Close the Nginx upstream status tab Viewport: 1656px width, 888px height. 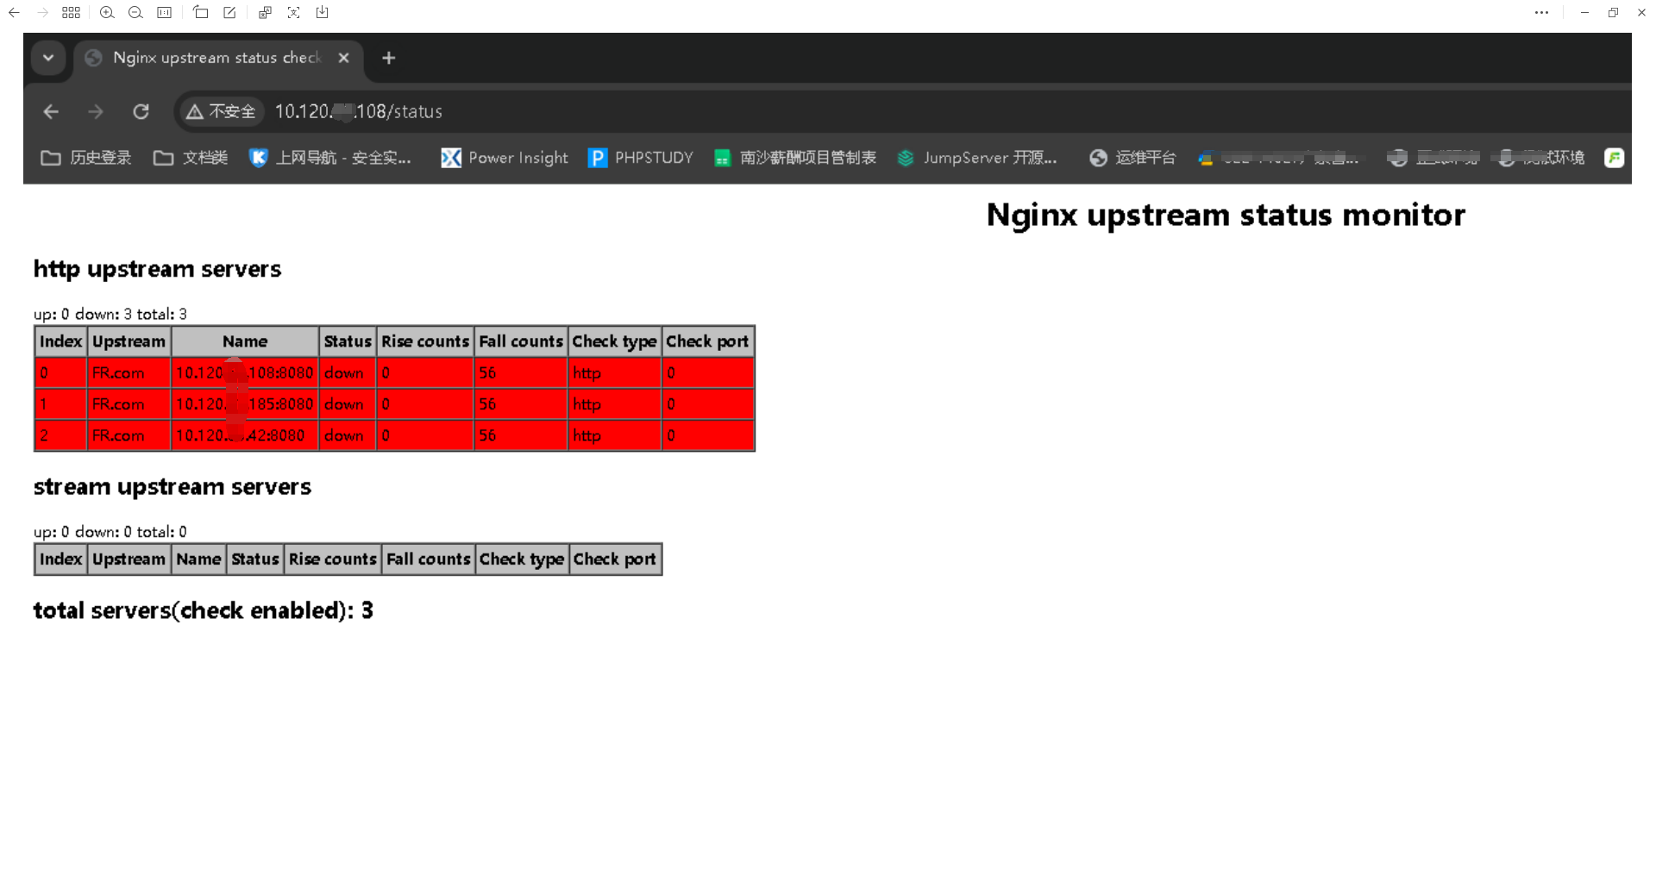343,58
